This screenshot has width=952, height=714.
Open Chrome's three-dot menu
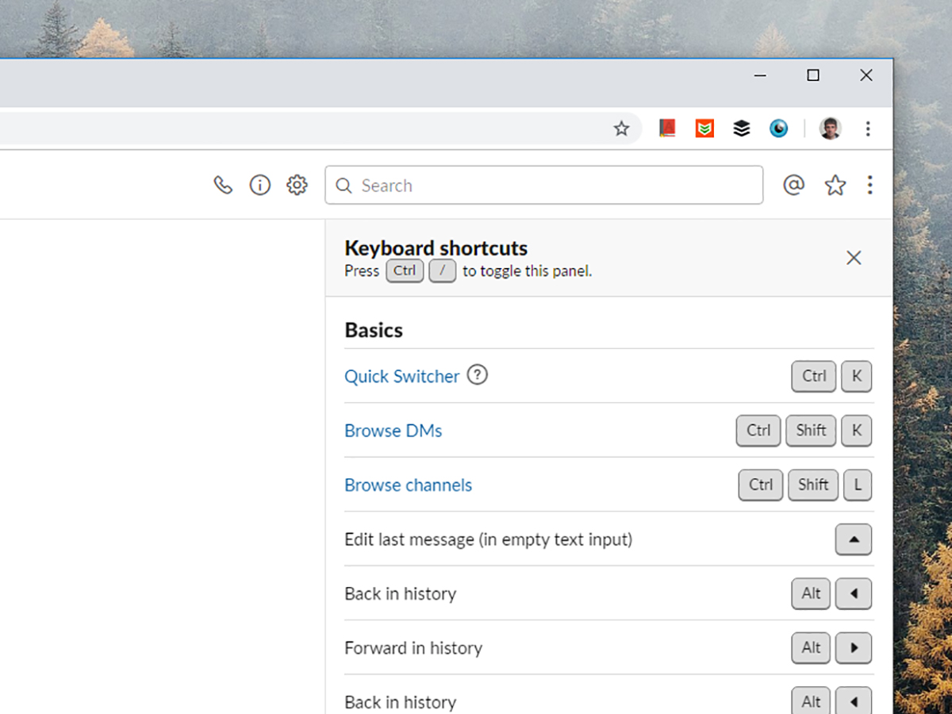pos(868,129)
